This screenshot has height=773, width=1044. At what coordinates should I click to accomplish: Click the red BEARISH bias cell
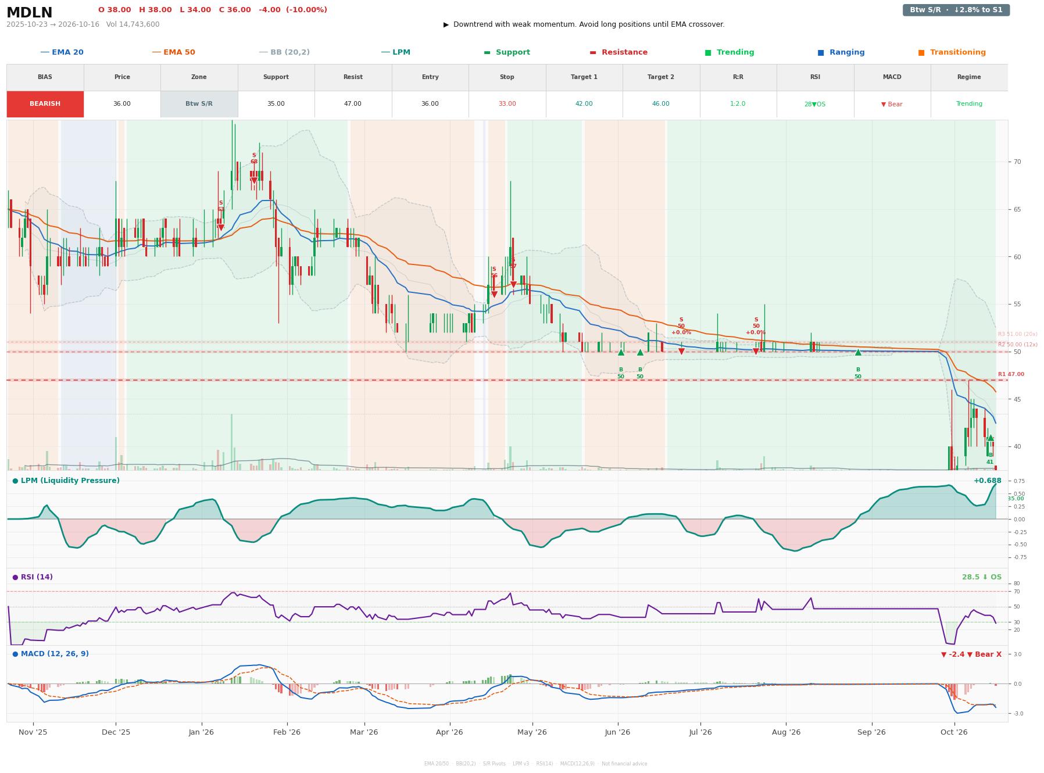[x=45, y=104]
